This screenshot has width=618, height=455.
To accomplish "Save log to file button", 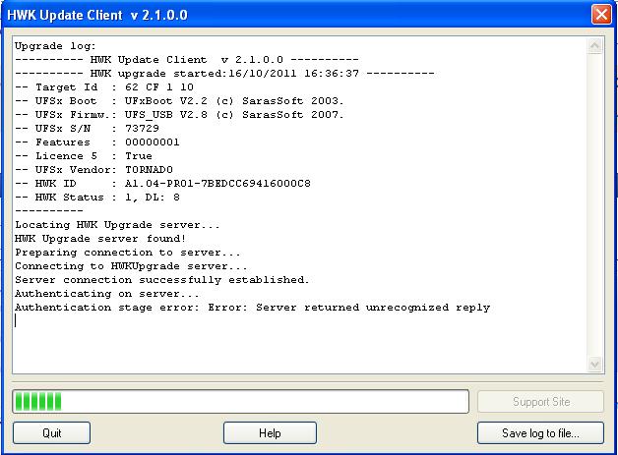I will click(x=540, y=433).
